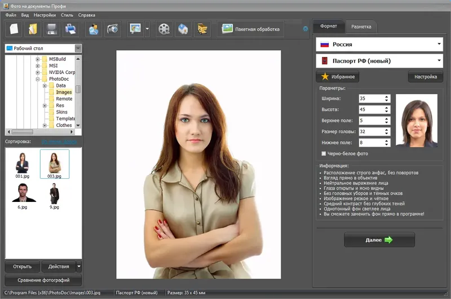Click the floppy disk save icon
The height and width of the screenshot is (299, 451).
(x=52, y=29)
